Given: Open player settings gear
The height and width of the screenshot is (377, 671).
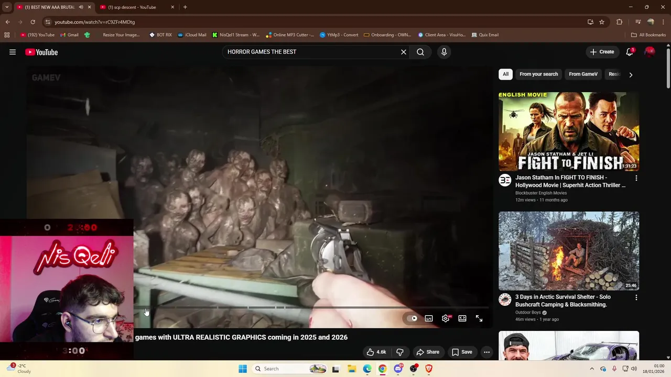Looking at the screenshot, I should pos(446,318).
